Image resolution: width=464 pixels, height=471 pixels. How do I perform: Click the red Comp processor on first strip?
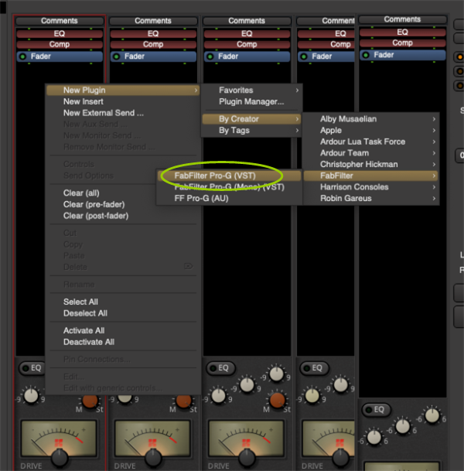pos(60,44)
